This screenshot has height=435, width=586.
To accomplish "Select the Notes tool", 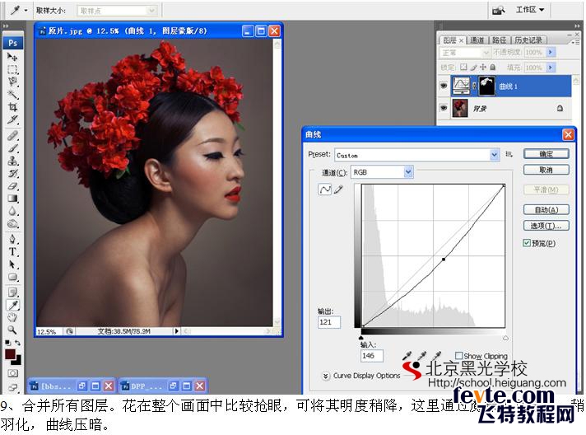I will coord(12,292).
